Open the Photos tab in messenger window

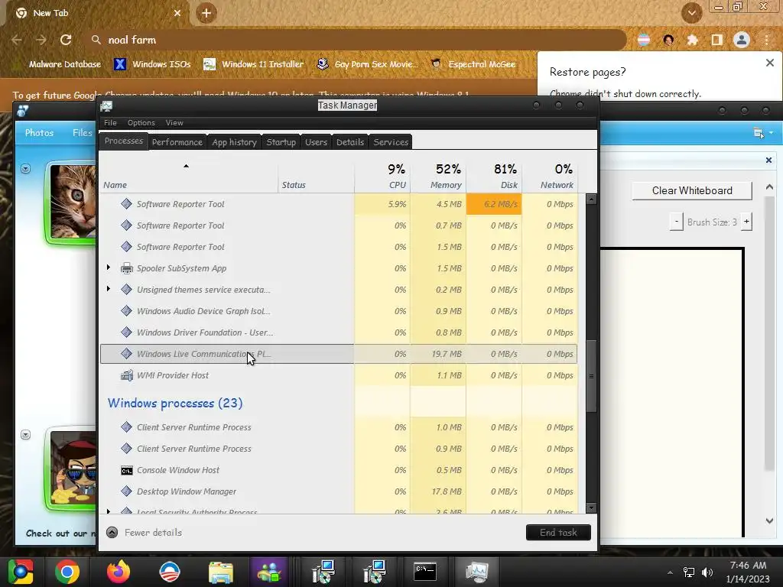pos(40,133)
